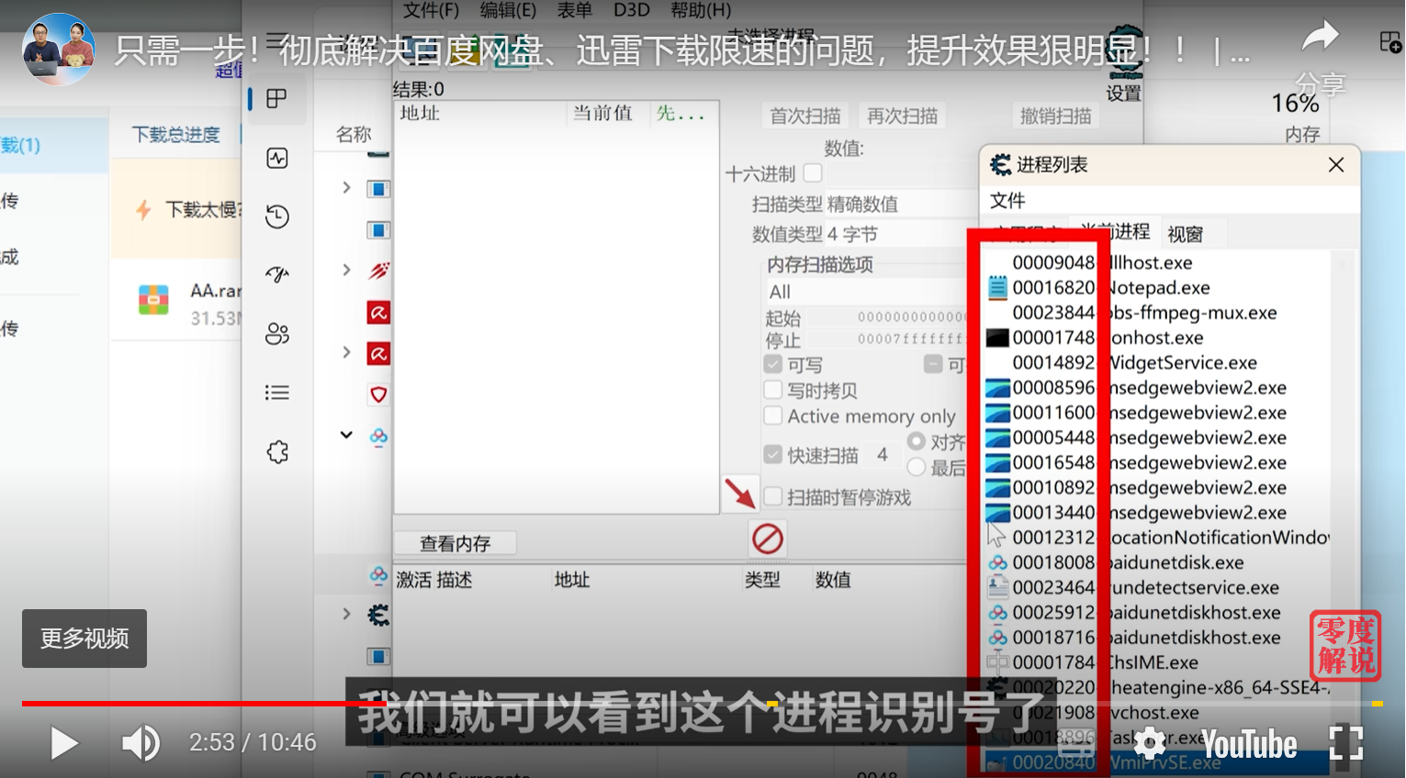Click the YouTube logo

(1250, 744)
